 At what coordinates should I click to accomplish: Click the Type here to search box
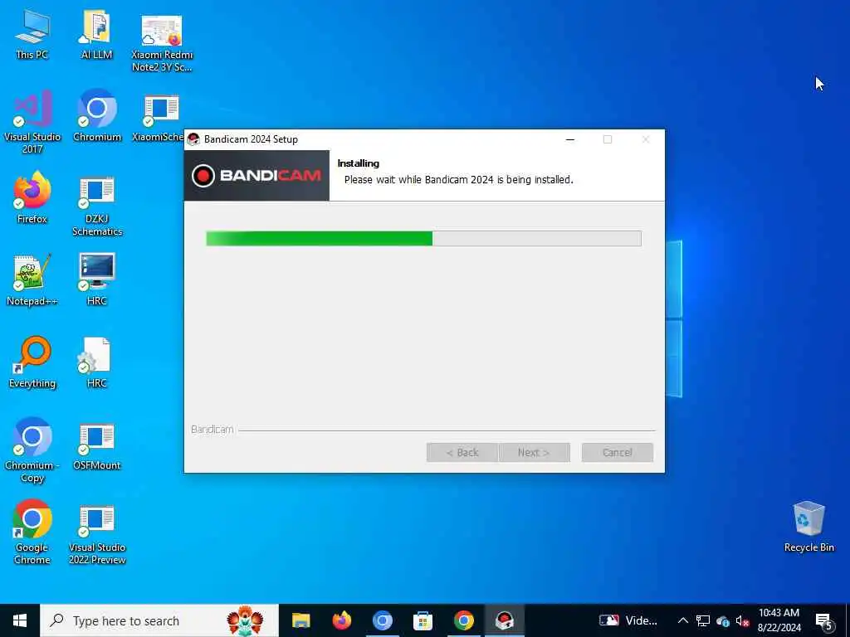[x=159, y=620]
